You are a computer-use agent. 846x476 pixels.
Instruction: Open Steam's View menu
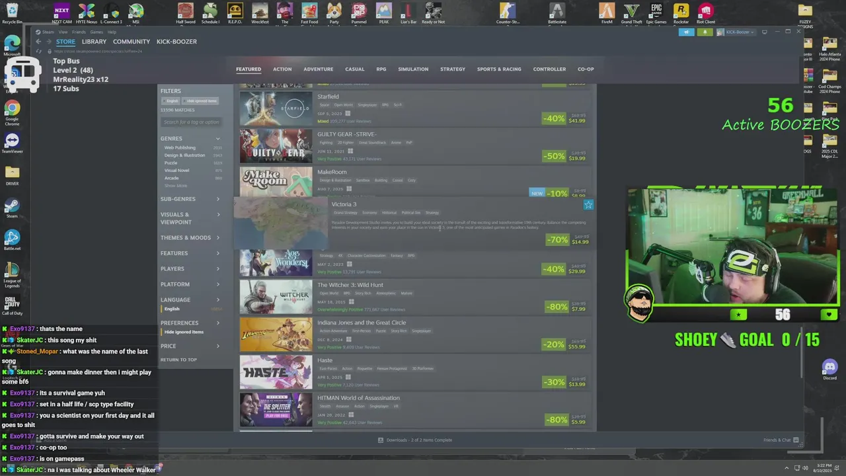pos(63,32)
